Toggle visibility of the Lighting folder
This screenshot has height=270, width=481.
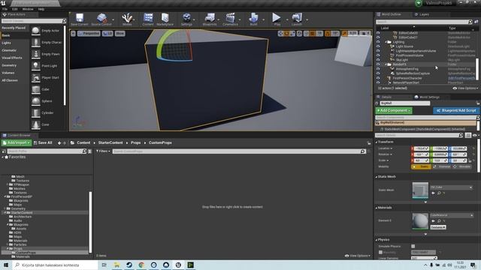tap(378, 42)
